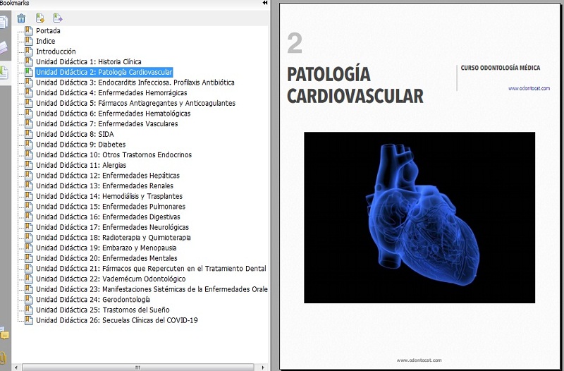This screenshot has height=371, width=564.
Task: Click the bookmark icon beside SIDA unit
Action: [x=28, y=134]
